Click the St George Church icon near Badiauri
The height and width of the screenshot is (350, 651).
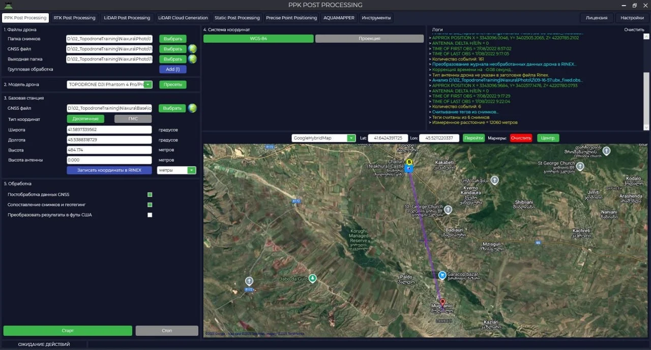click(x=448, y=209)
